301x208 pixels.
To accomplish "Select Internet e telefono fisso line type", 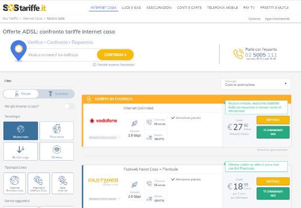I will (x=38, y=183).
